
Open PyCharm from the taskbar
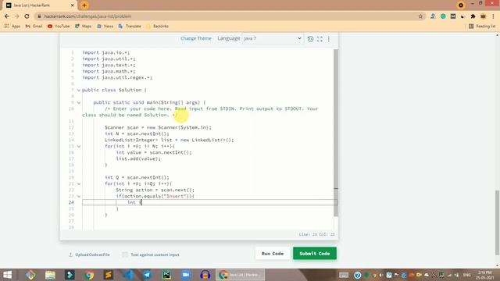(166, 275)
